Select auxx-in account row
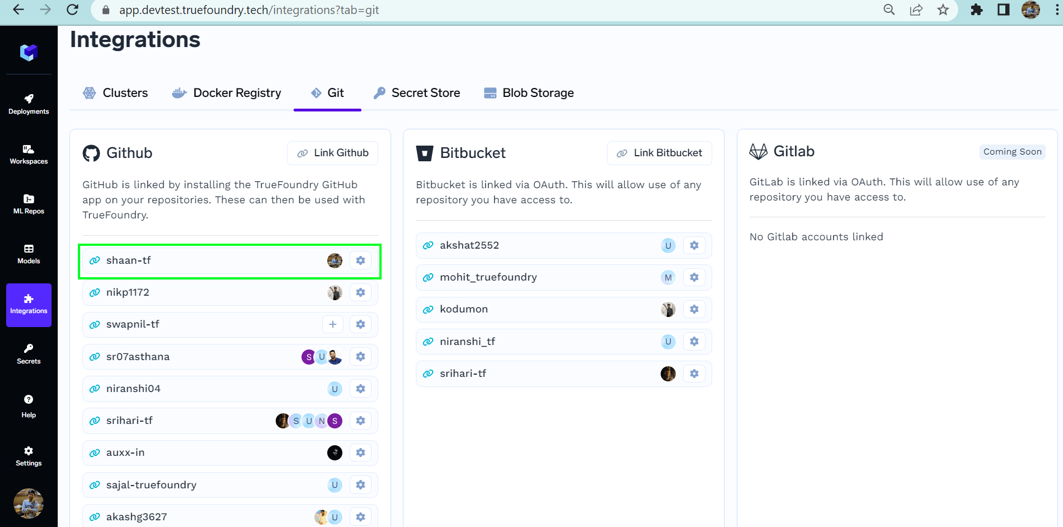This screenshot has height=527, width=1063. coord(230,453)
